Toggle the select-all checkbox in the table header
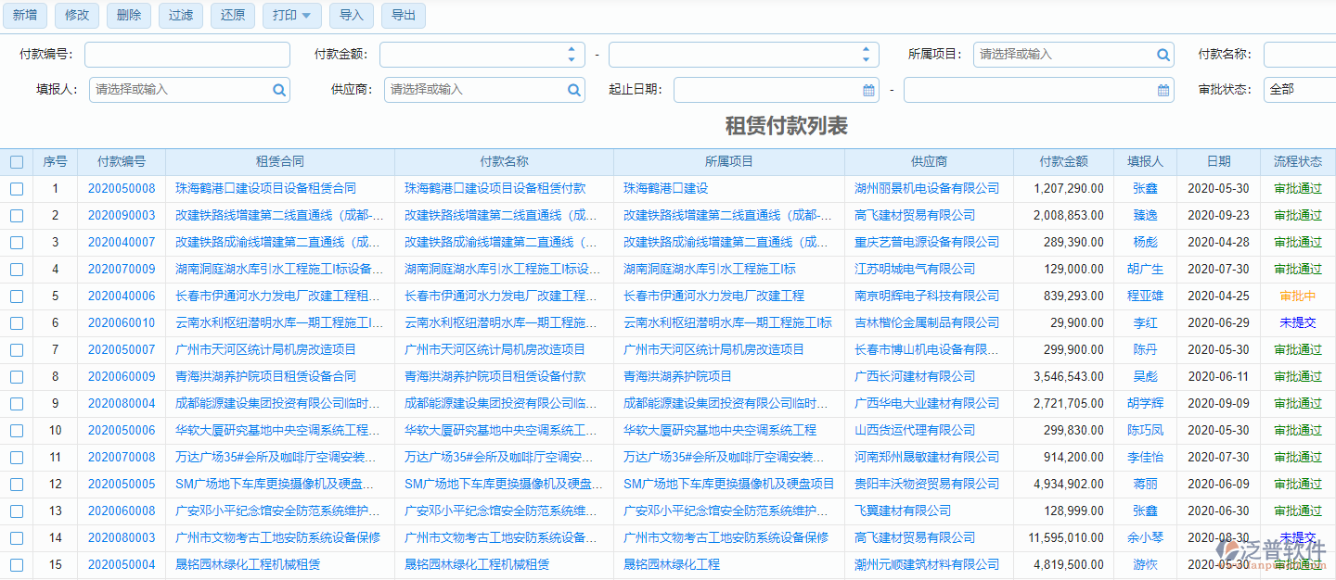This screenshot has height=580, width=1336. coord(16,161)
